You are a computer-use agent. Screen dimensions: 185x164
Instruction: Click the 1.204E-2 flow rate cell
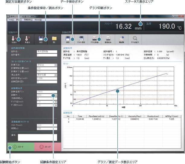coord(96,119)
